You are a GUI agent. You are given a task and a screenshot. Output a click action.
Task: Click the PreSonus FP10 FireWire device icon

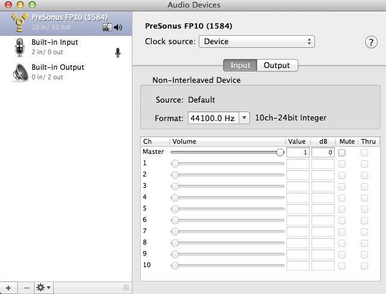(20, 23)
